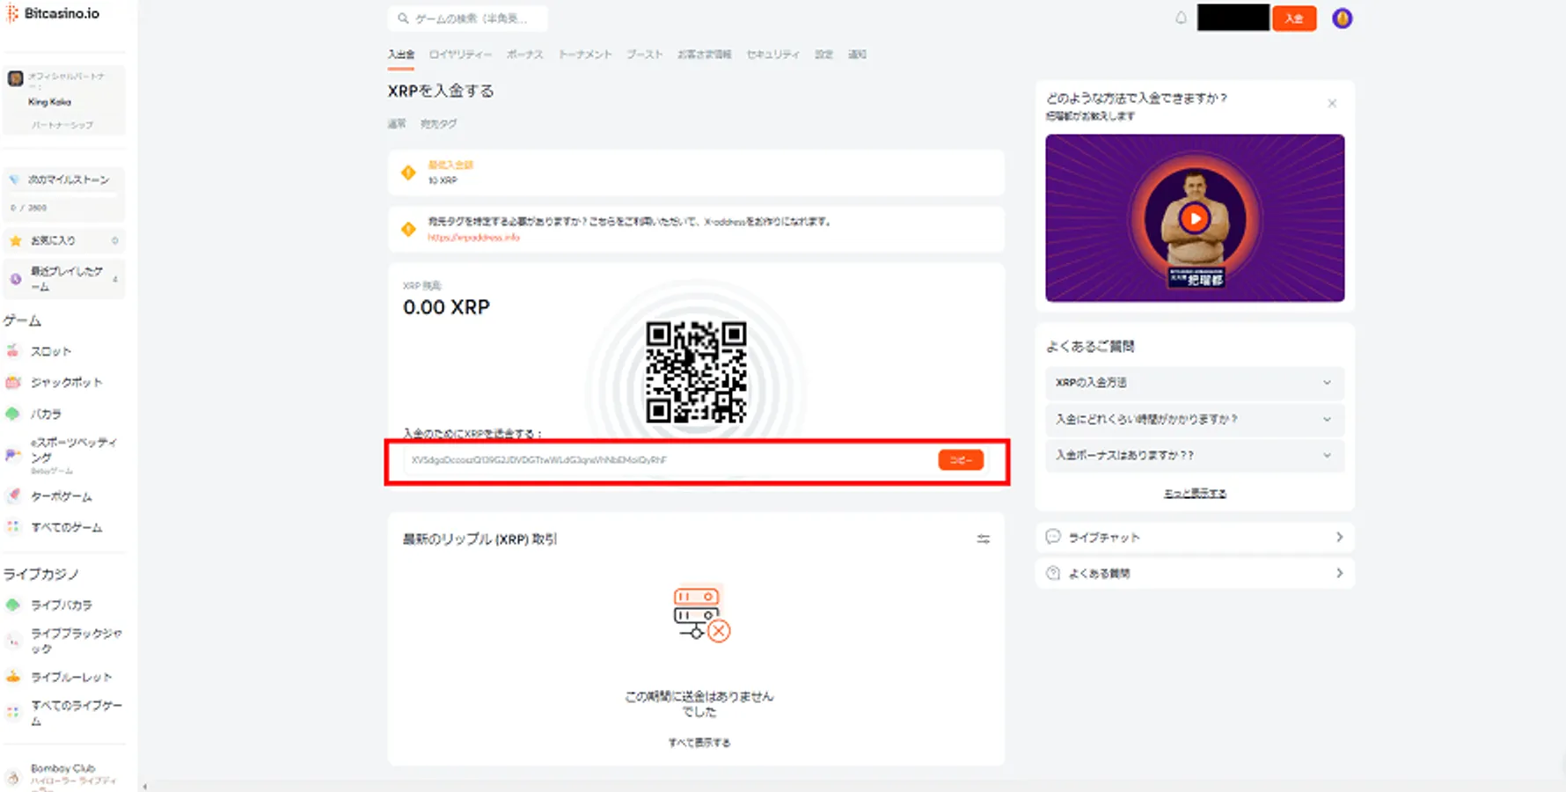Open recently played games icon
1566x792 pixels.
(15, 279)
